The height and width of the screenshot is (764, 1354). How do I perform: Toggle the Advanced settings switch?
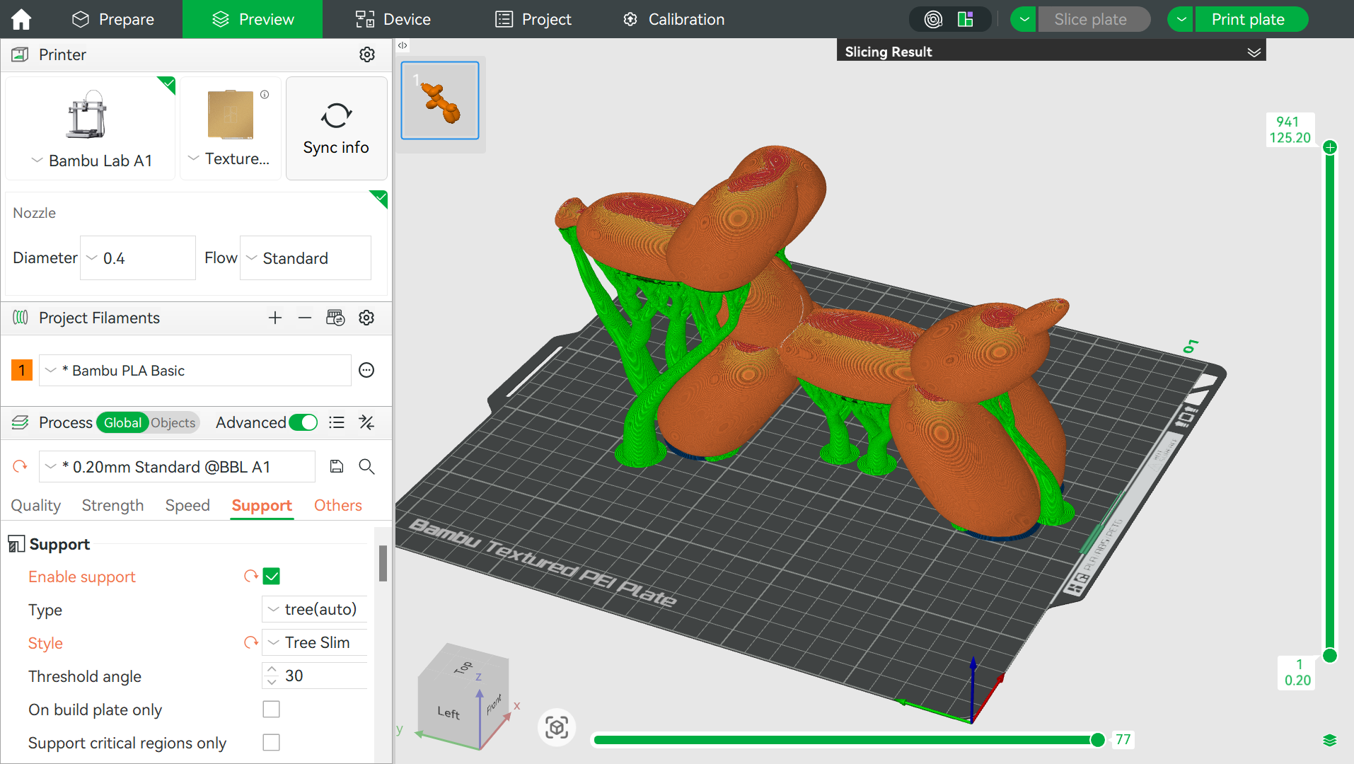303,422
